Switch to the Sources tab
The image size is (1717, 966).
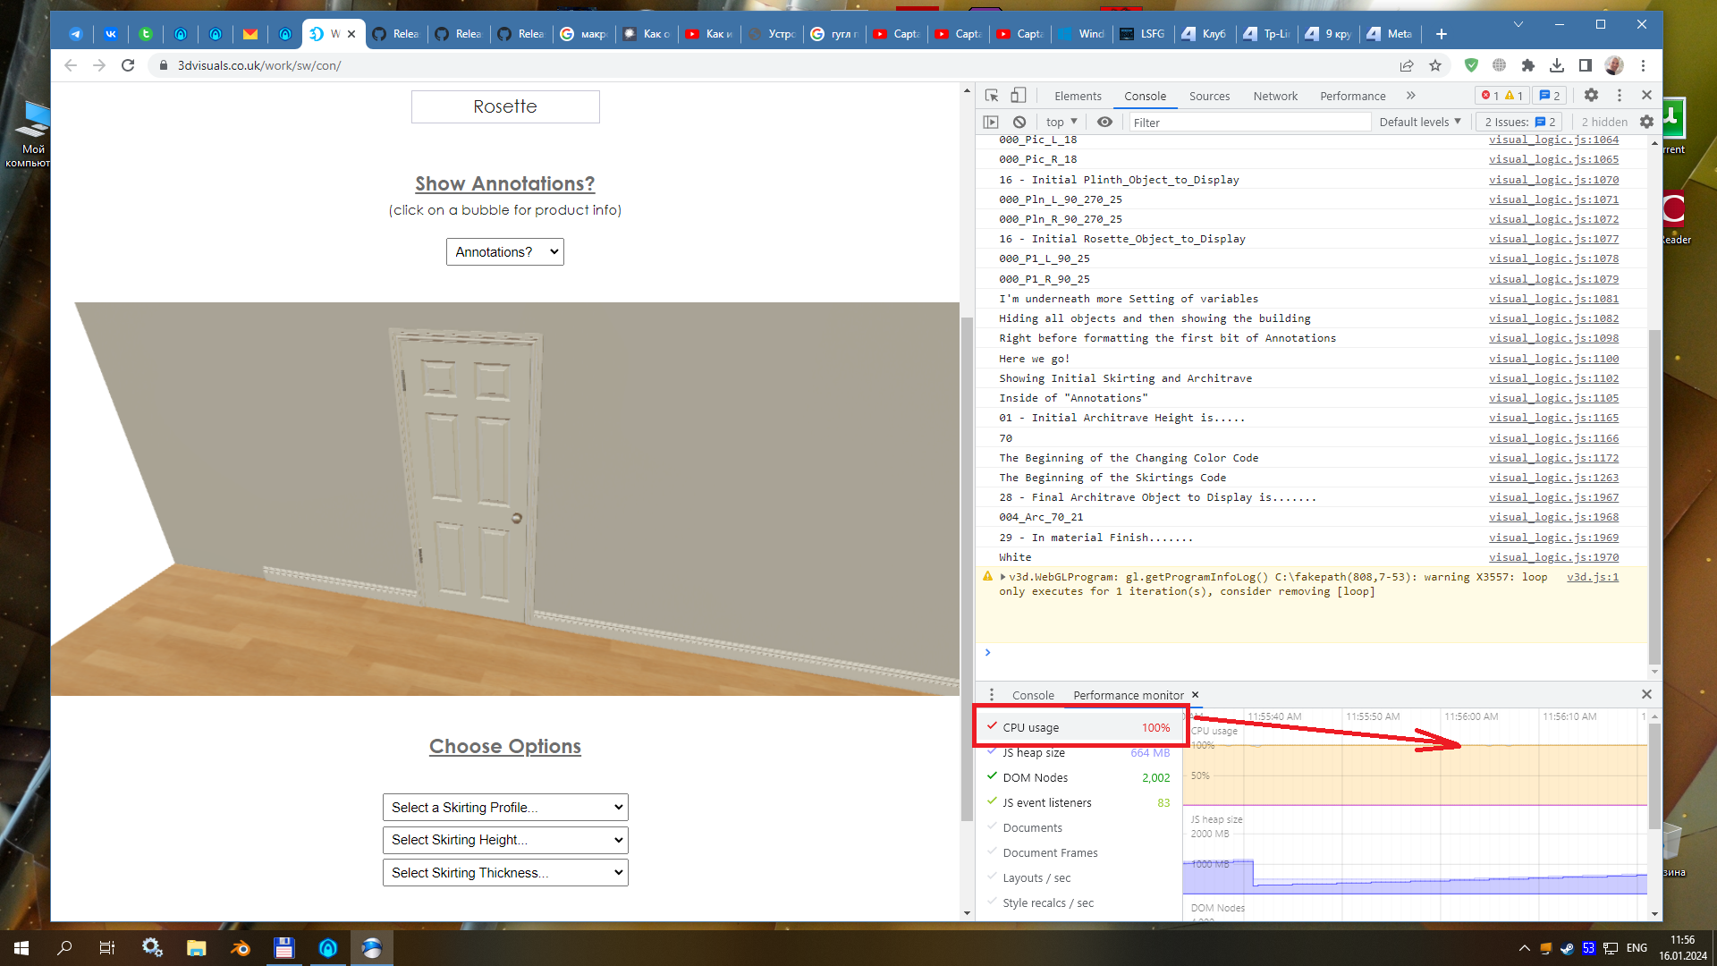pos(1209,96)
